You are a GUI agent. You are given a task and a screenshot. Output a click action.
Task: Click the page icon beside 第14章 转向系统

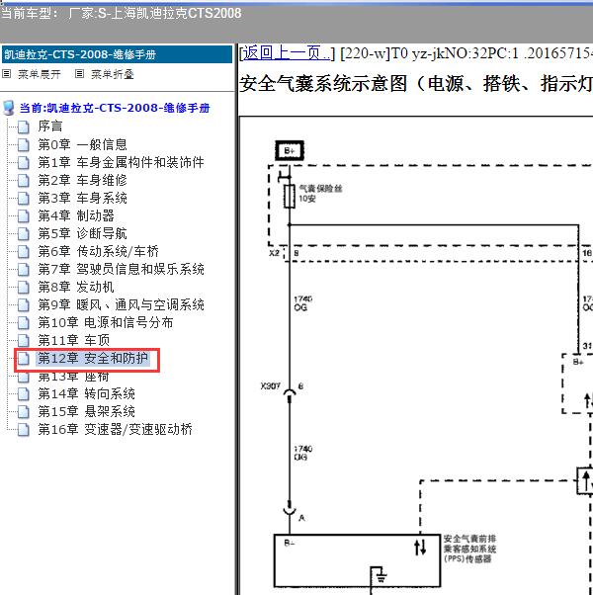click(x=24, y=394)
